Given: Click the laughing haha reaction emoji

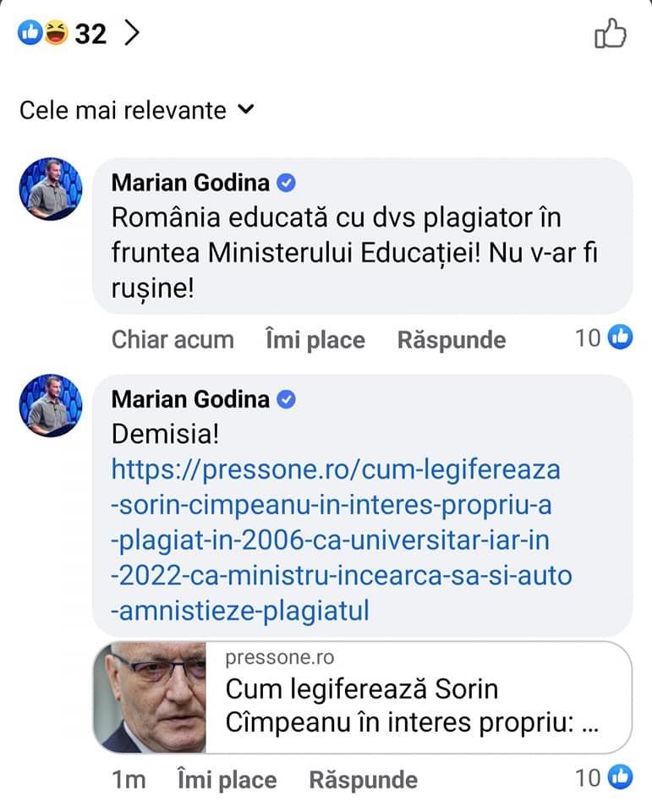Looking at the screenshot, I should coord(56,34).
